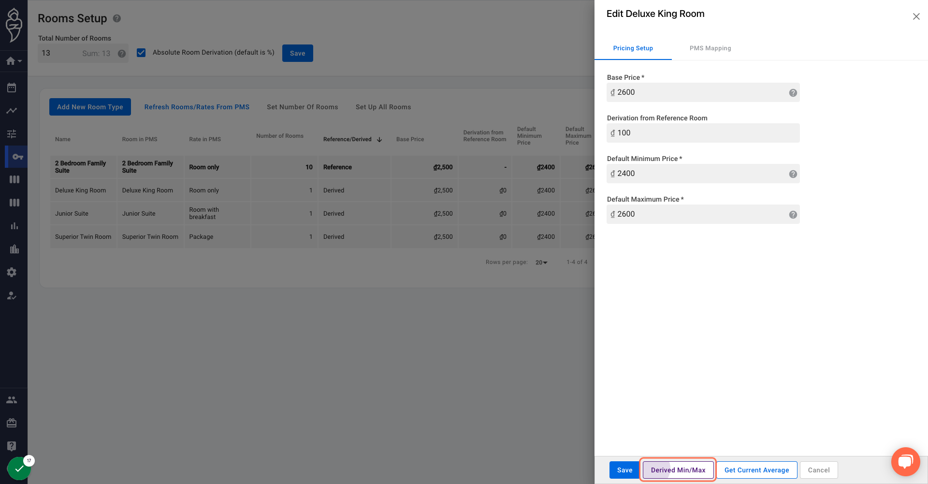Toggle Absolute Room Derivation checkbox

[x=141, y=53]
